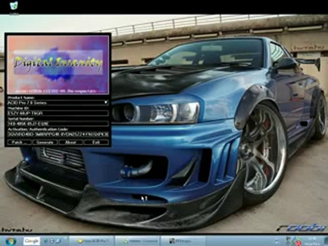Click the Serial Number field
Screen dimensions: 328x246
point(58,124)
